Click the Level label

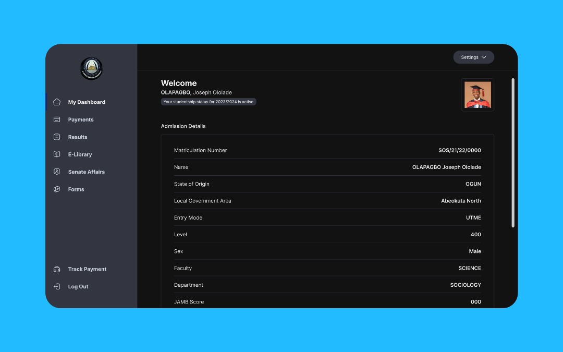180,235
